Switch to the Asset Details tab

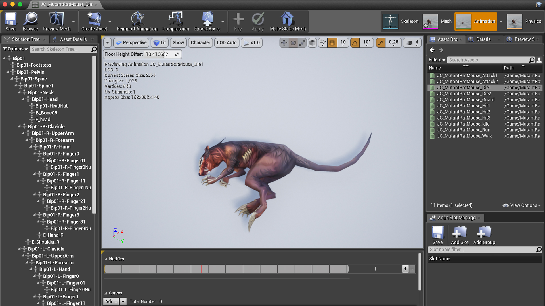point(73,39)
